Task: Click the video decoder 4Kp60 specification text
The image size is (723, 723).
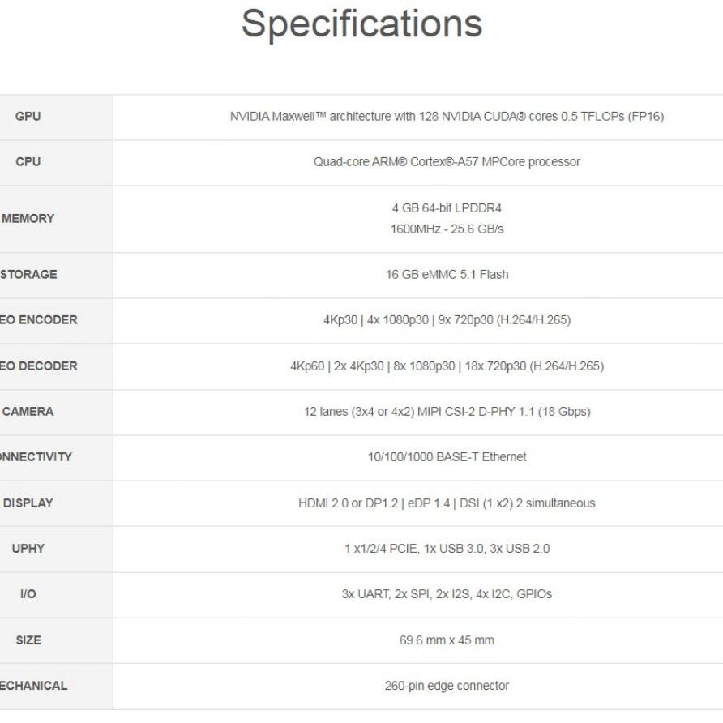Action: (447, 366)
